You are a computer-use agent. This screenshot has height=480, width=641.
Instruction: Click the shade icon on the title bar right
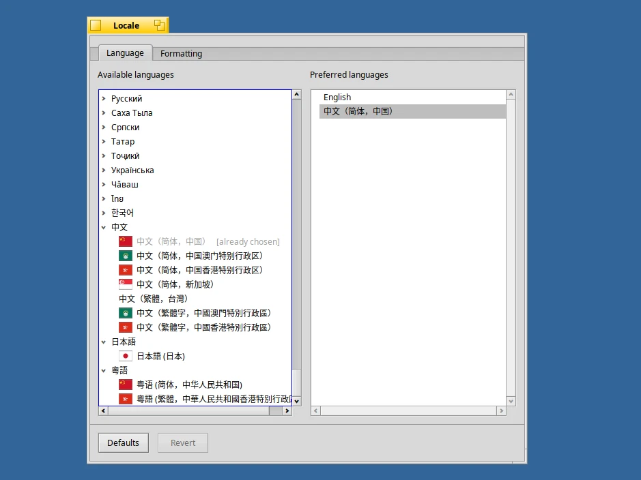pos(160,25)
